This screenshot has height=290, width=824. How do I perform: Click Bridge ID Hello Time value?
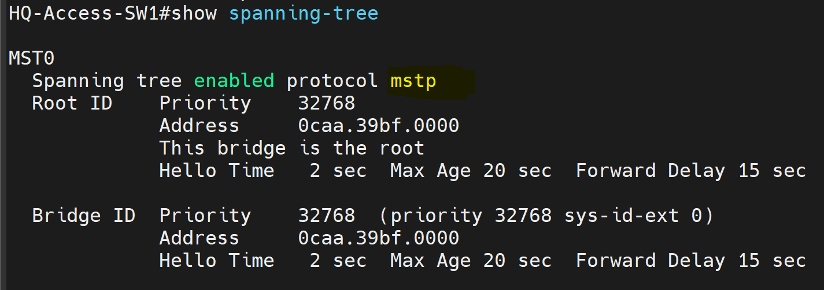coord(338,261)
